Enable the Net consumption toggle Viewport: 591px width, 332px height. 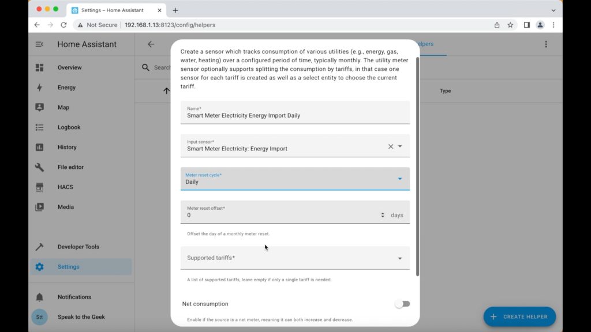[x=402, y=304]
